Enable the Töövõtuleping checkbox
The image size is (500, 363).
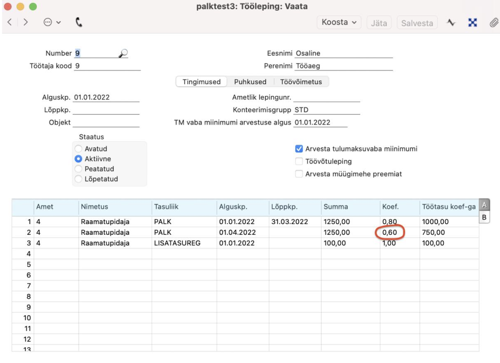(x=299, y=161)
